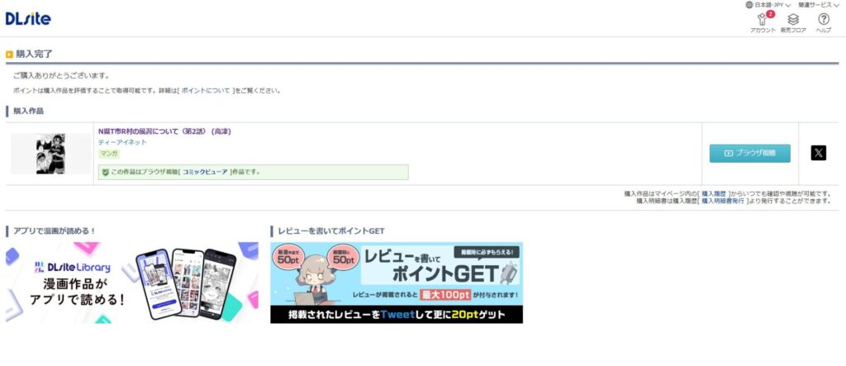846x366 pixels.
Task: Expand the 関連サービス dropdown
Action: (x=819, y=4)
